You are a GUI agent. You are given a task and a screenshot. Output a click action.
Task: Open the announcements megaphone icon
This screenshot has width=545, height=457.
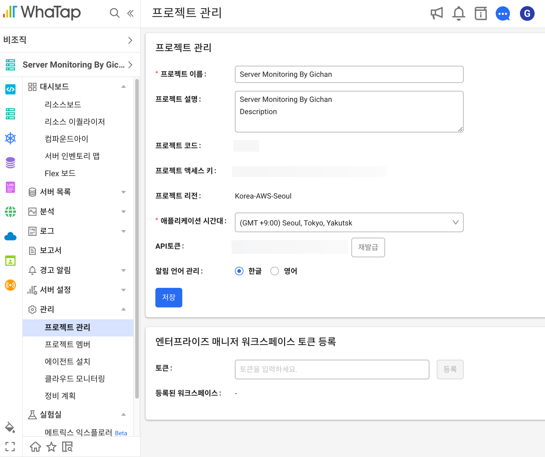pyautogui.click(x=437, y=13)
